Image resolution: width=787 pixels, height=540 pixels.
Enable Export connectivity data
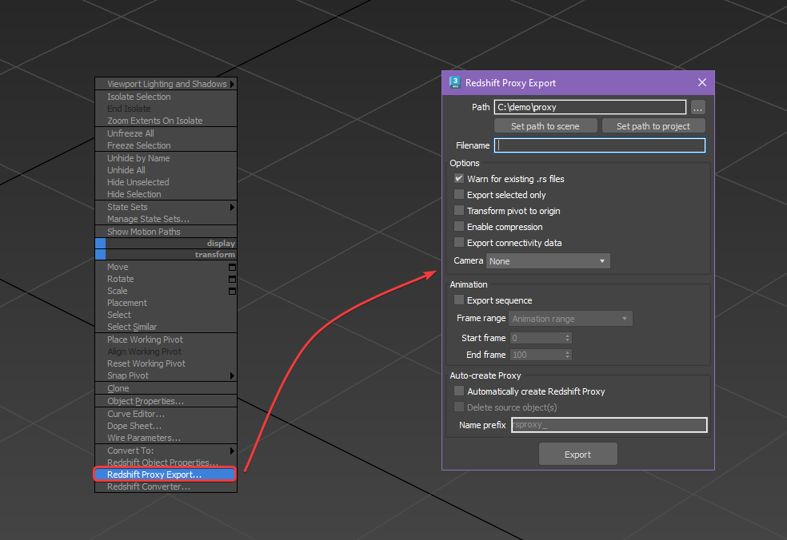pos(459,243)
